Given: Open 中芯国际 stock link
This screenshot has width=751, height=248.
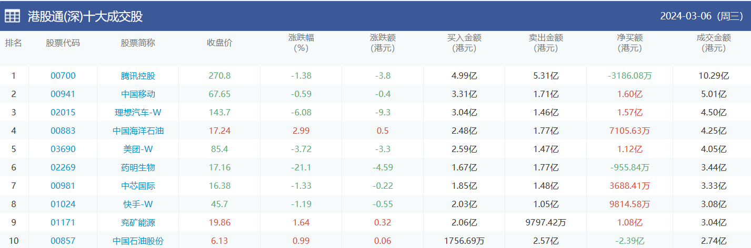Looking at the screenshot, I should [138, 186].
